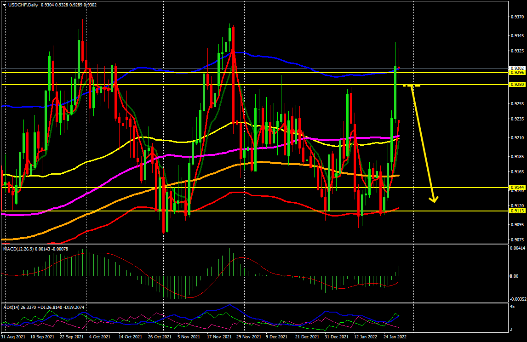Click the 0.9210 price axis value
Viewport: 527px width, 342px height.
point(517,138)
